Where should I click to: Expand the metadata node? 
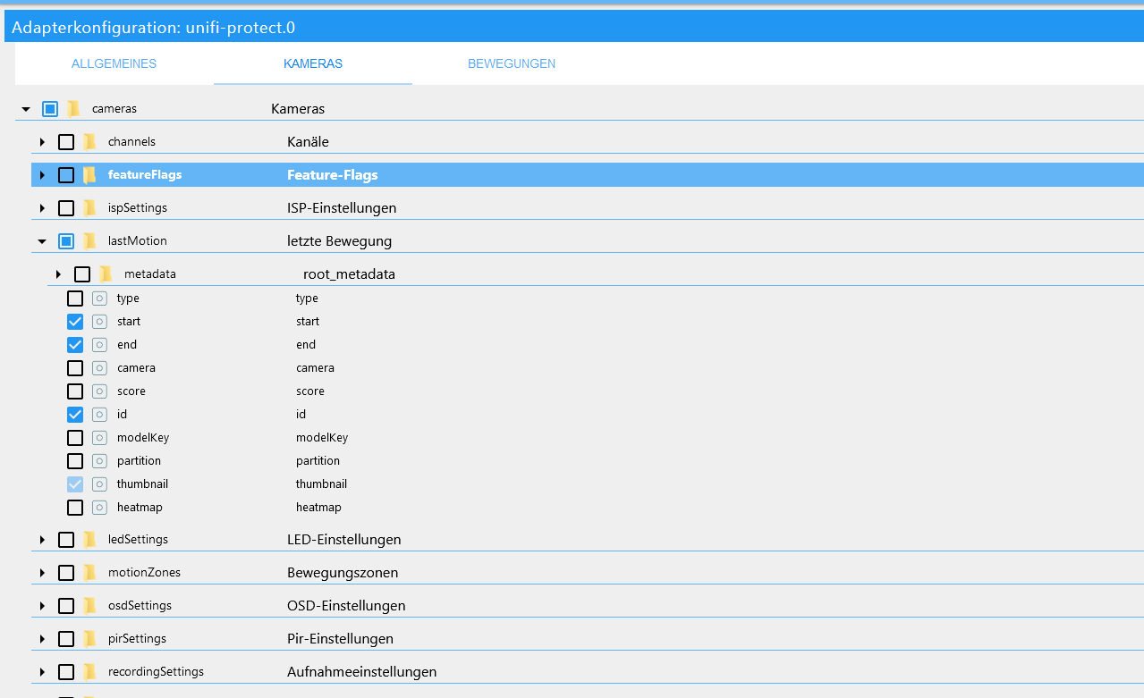(58, 274)
